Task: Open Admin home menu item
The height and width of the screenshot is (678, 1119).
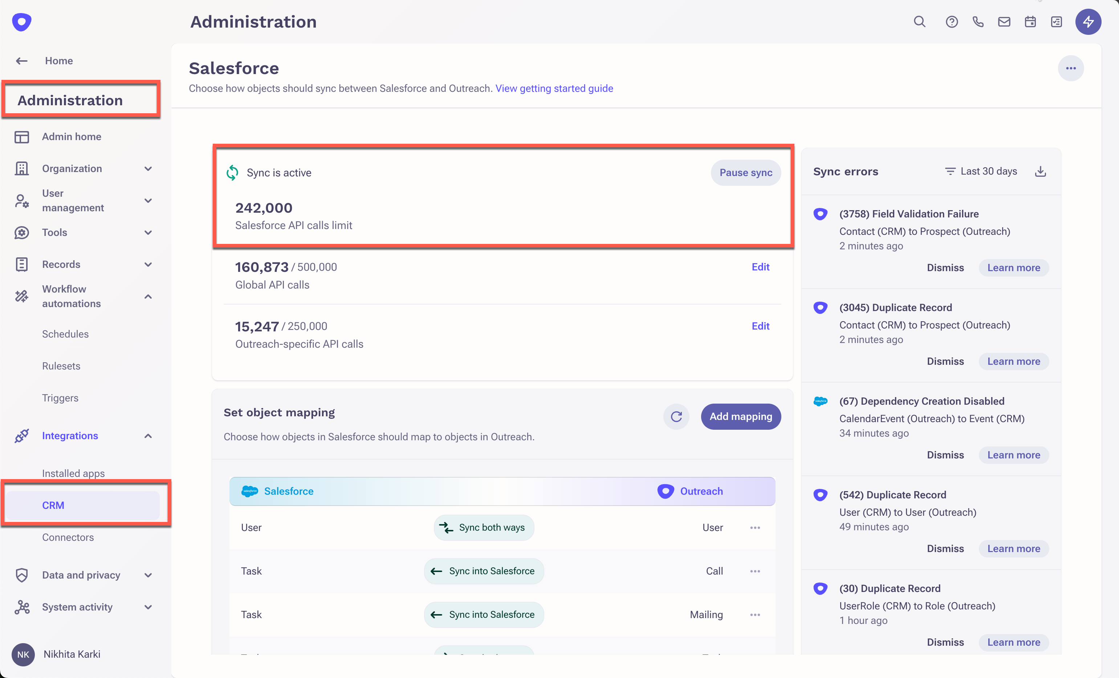Action: tap(71, 137)
